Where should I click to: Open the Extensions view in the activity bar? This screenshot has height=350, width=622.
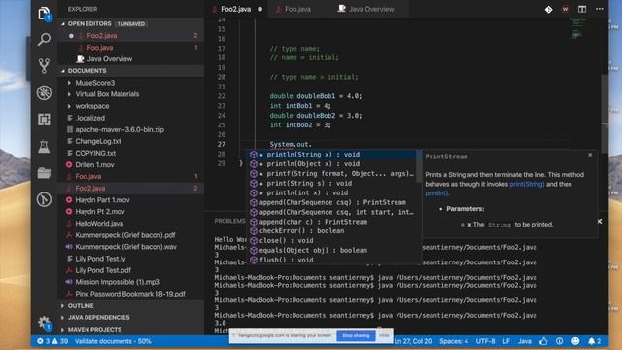(44, 120)
